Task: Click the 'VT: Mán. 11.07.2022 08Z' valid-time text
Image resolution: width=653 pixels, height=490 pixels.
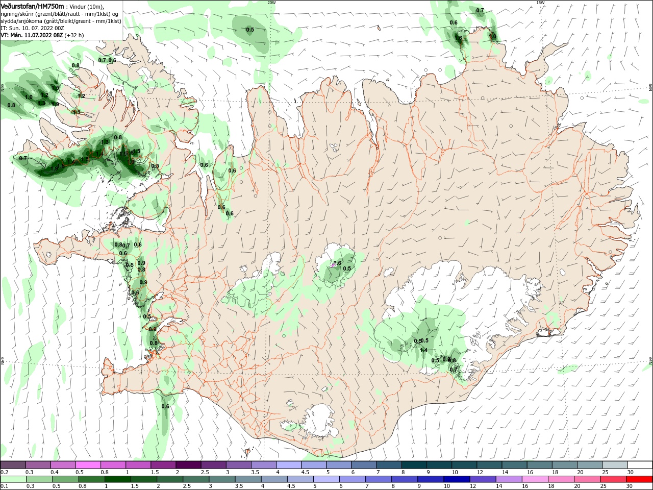Action: [32, 35]
